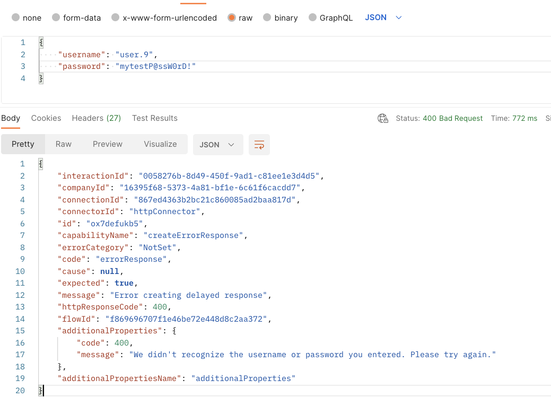
Task: Toggle the line wrap icon in response
Action: [x=259, y=145]
